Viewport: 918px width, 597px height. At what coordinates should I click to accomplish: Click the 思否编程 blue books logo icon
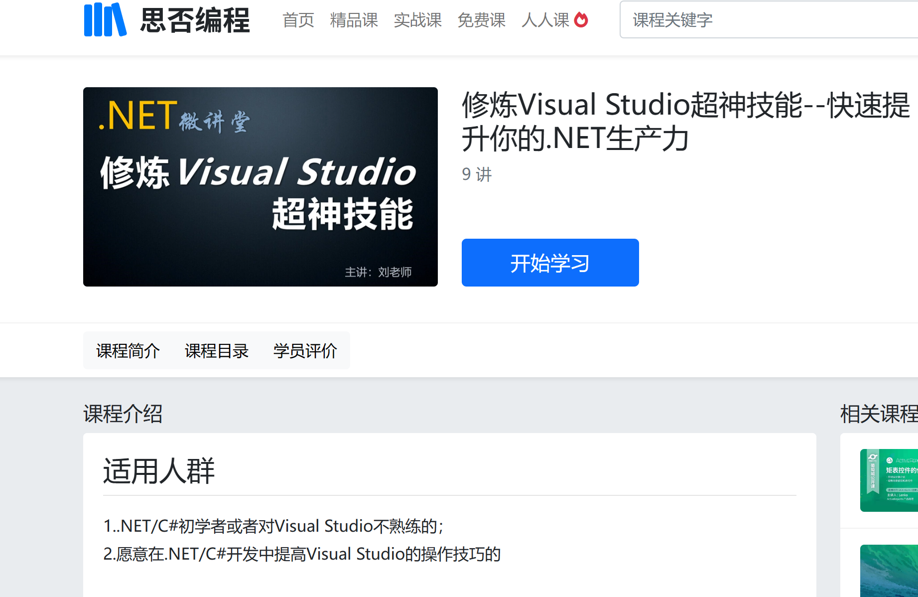click(105, 19)
